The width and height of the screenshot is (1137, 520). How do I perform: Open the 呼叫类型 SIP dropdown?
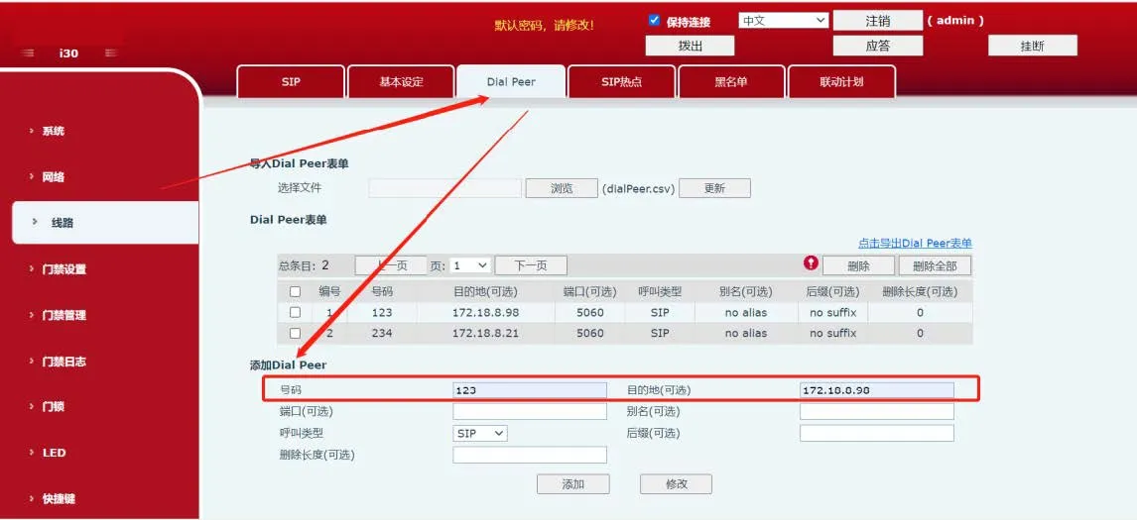click(480, 434)
